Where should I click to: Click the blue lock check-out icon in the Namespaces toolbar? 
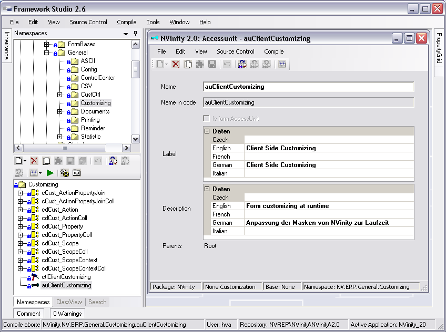tap(113, 161)
